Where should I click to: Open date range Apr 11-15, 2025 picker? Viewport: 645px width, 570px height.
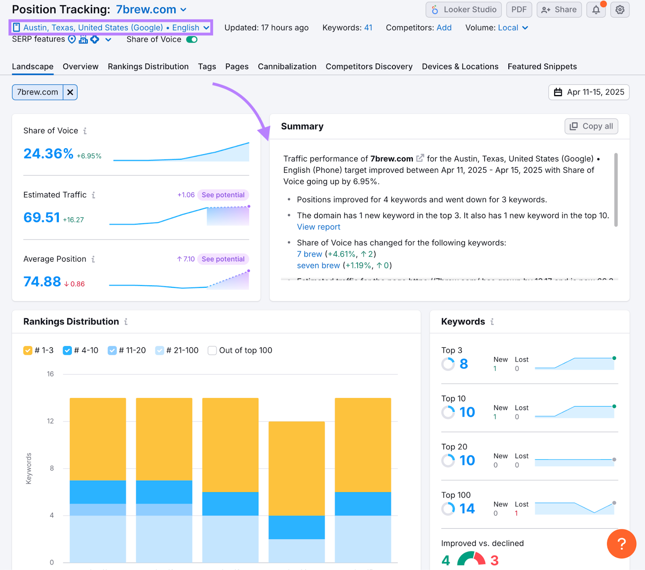(589, 92)
